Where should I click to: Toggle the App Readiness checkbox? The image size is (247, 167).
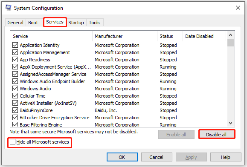coord(15,60)
